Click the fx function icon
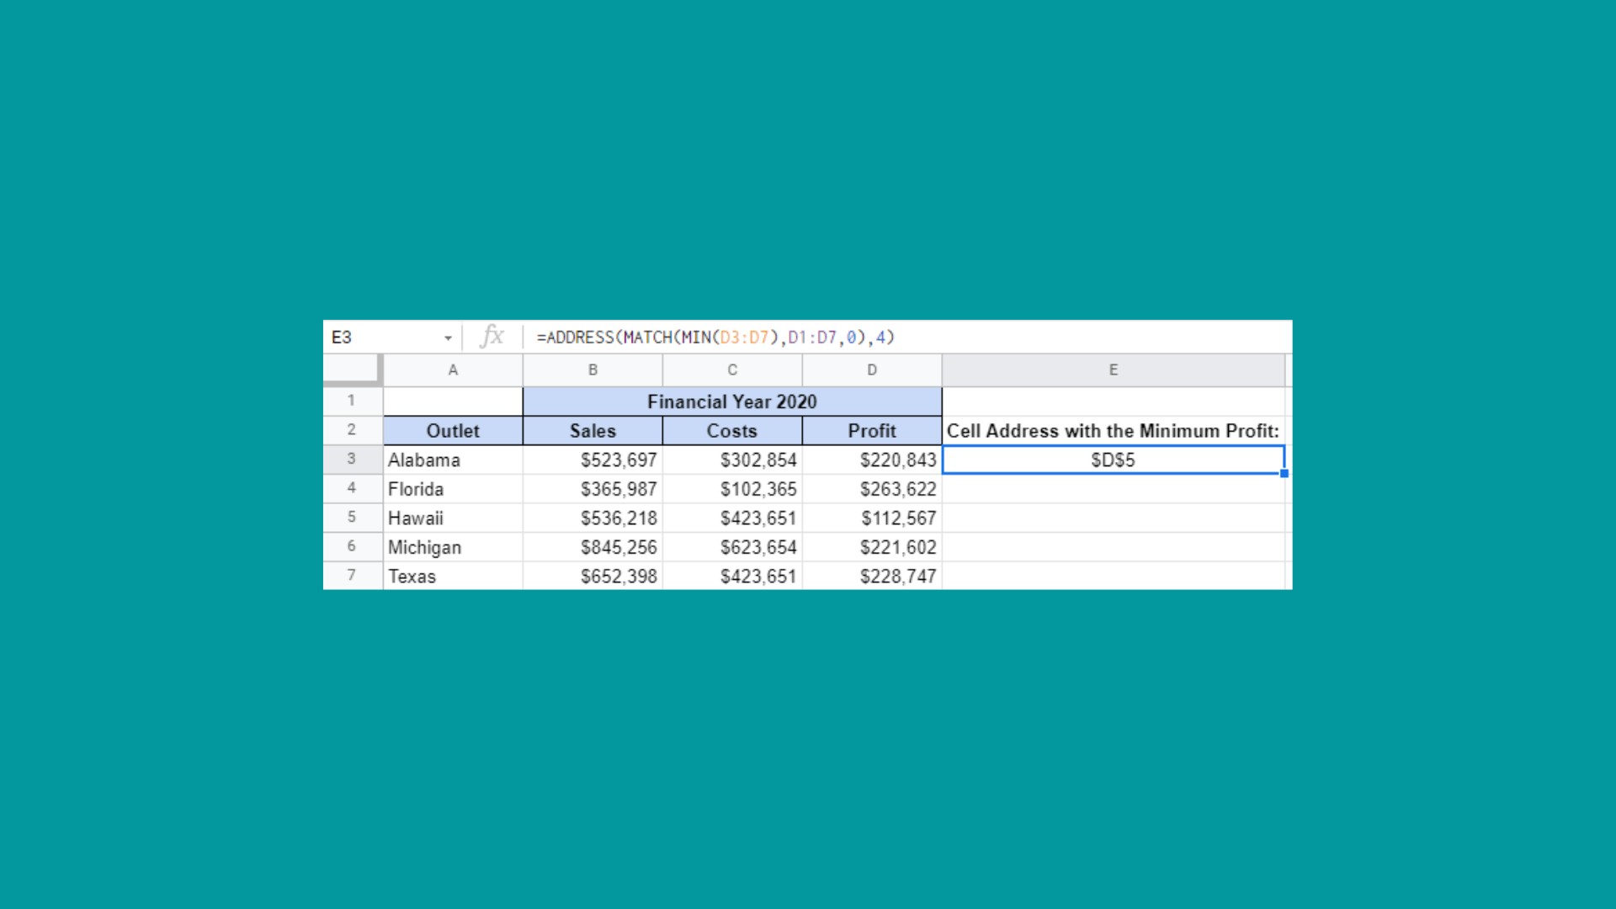 (492, 337)
